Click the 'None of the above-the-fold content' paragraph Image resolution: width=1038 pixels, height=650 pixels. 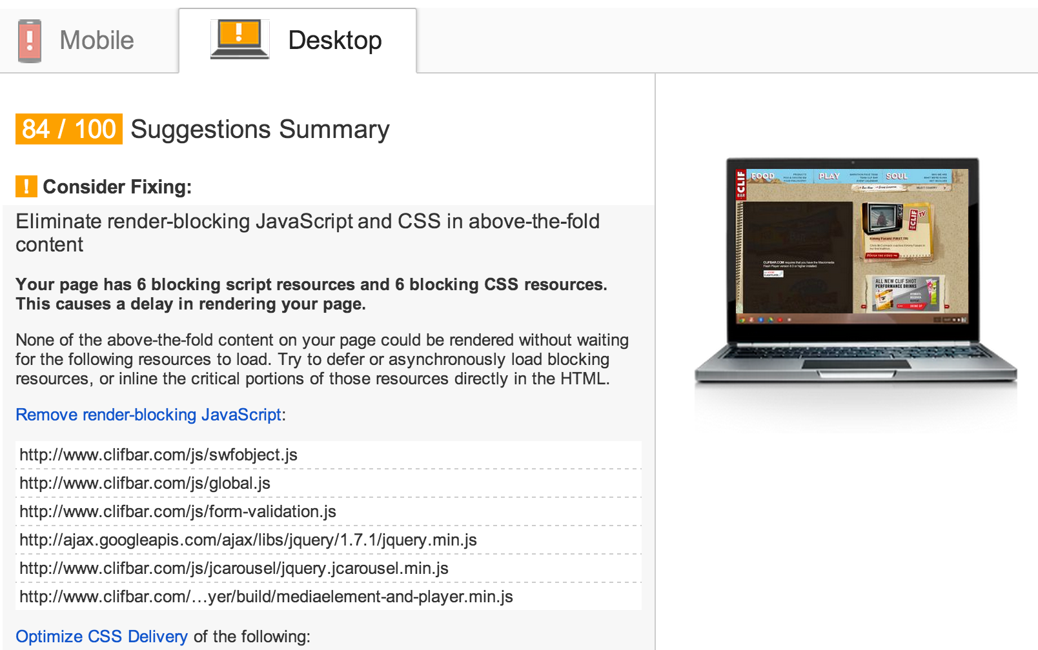pos(322,359)
